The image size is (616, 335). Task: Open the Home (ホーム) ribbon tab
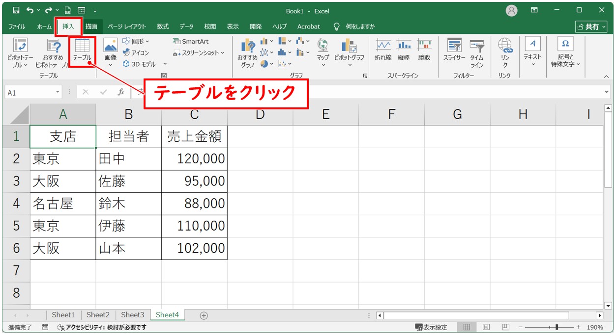point(44,26)
